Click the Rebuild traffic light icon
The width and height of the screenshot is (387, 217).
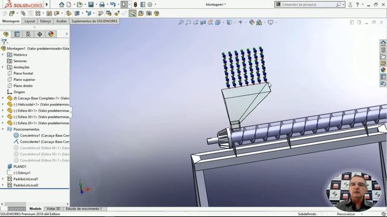coord(135,4)
